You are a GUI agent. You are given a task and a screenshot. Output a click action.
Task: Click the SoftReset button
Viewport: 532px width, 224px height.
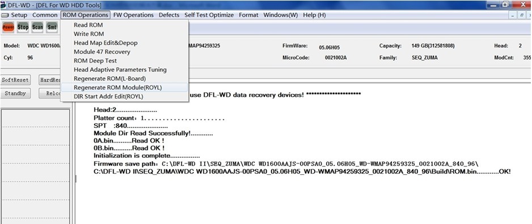[x=15, y=80]
